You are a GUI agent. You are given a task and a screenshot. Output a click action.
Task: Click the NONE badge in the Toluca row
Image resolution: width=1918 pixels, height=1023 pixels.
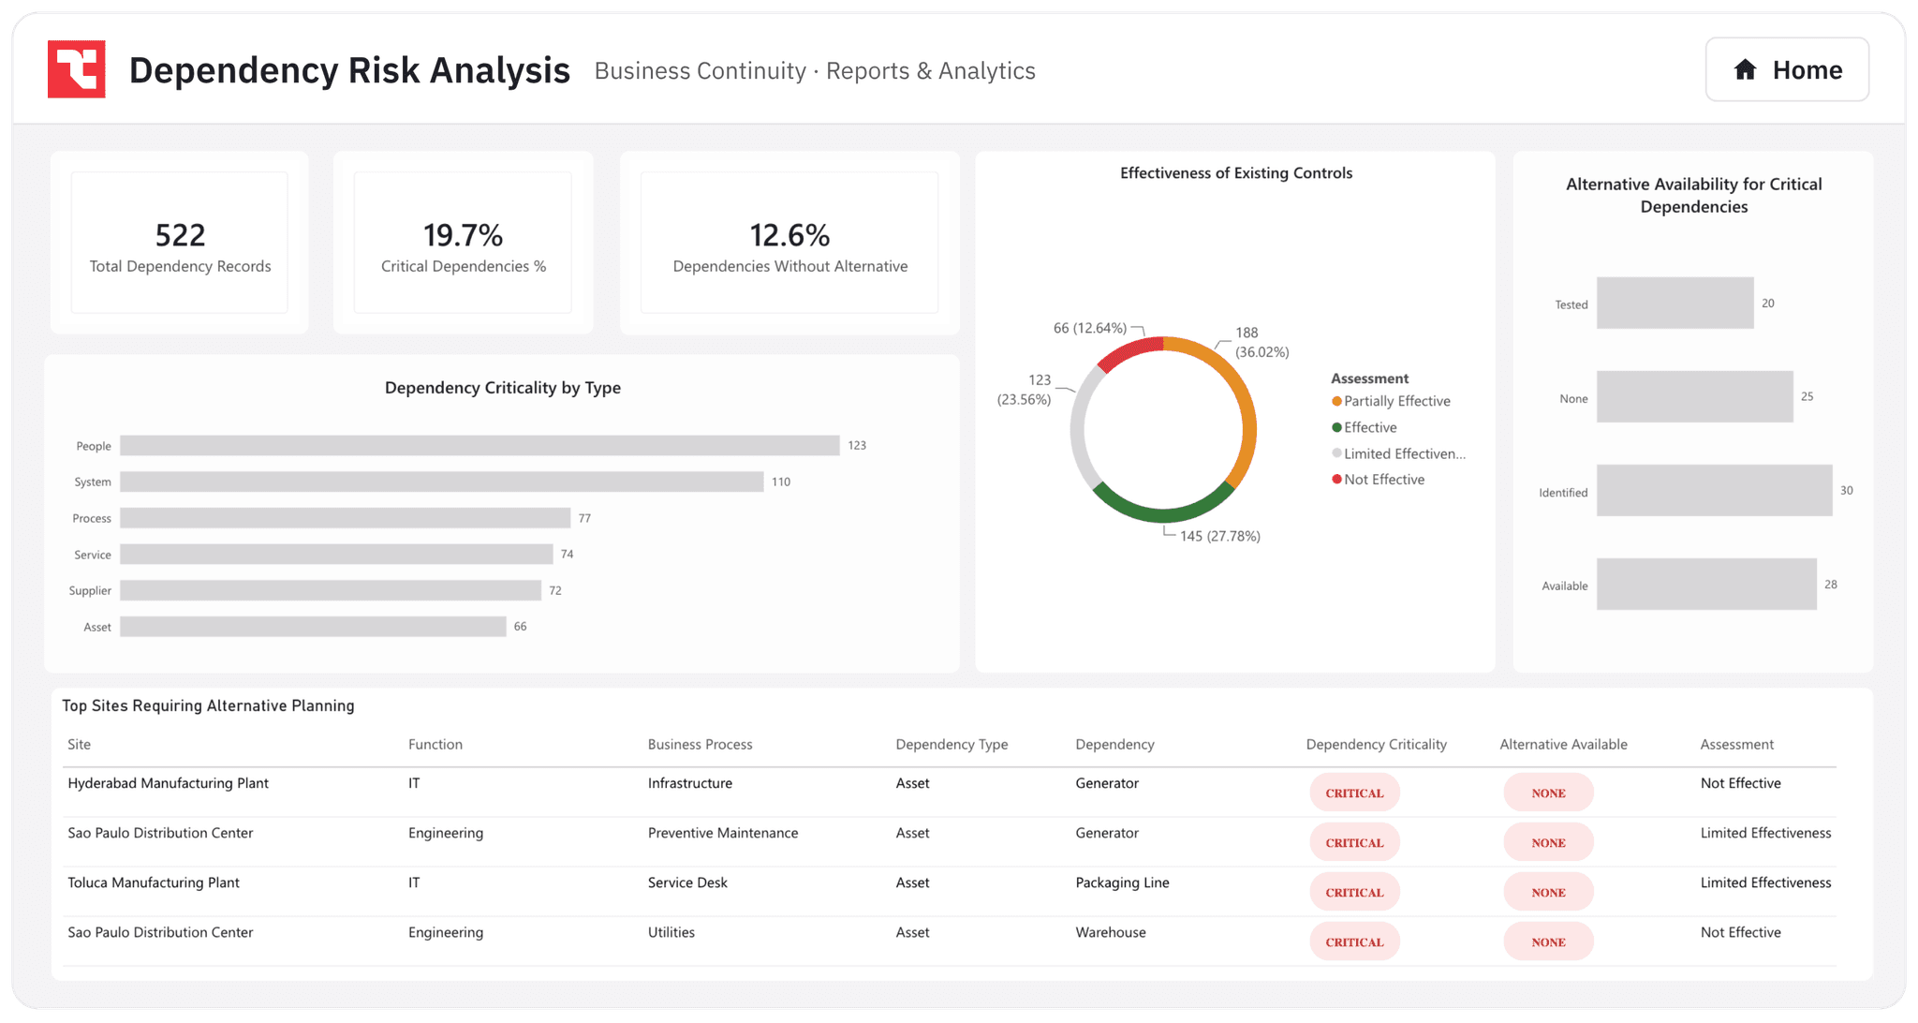click(1548, 892)
